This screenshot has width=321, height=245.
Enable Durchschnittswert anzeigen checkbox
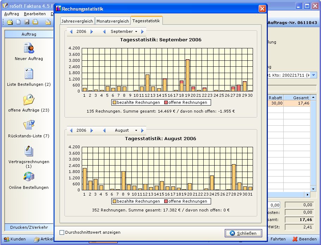[62, 232]
